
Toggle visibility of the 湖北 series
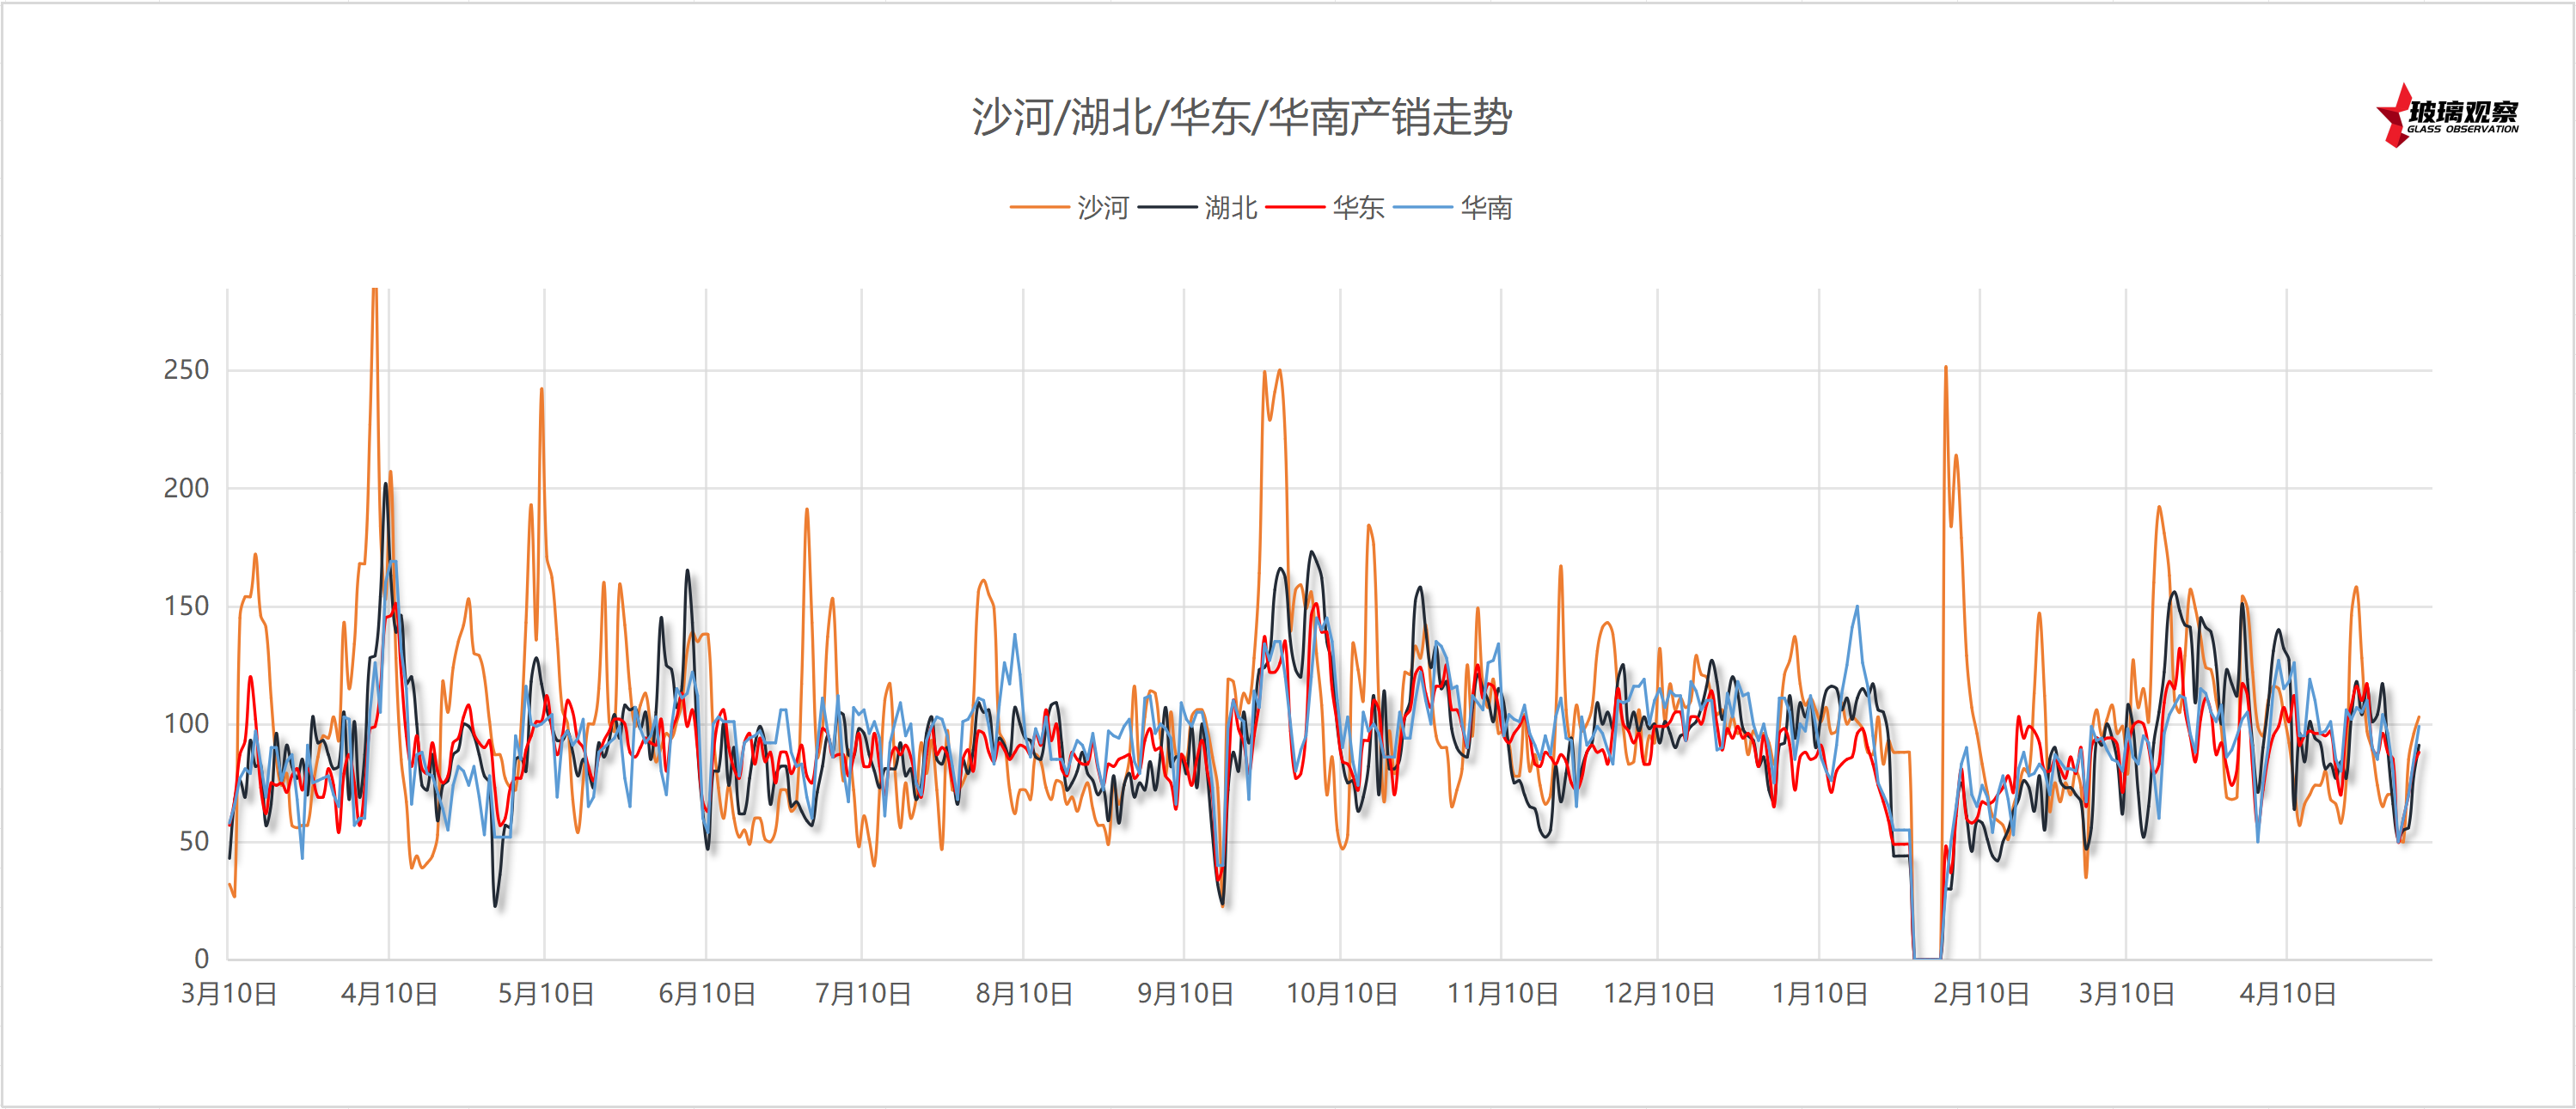(x=1230, y=207)
